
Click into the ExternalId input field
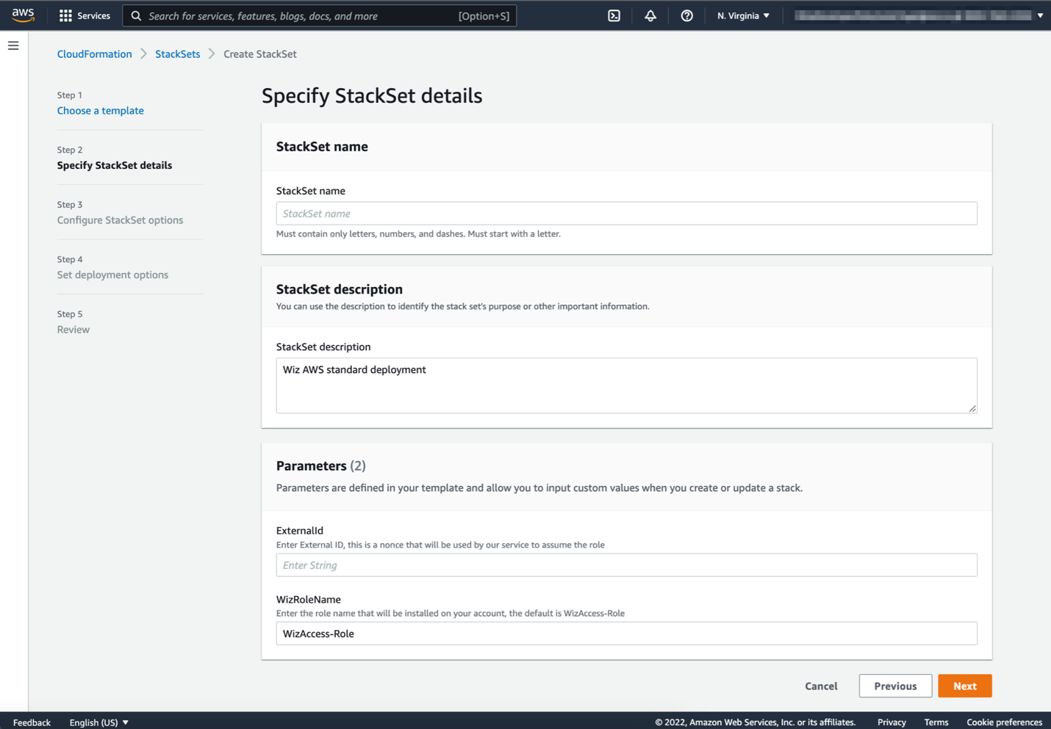tap(626, 565)
